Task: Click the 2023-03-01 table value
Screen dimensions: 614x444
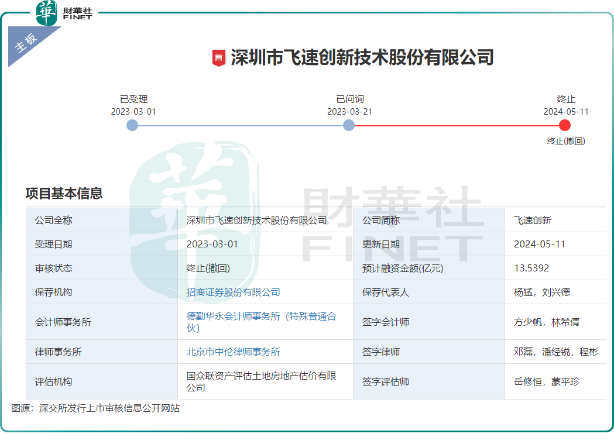Action: [x=212, y=244]
